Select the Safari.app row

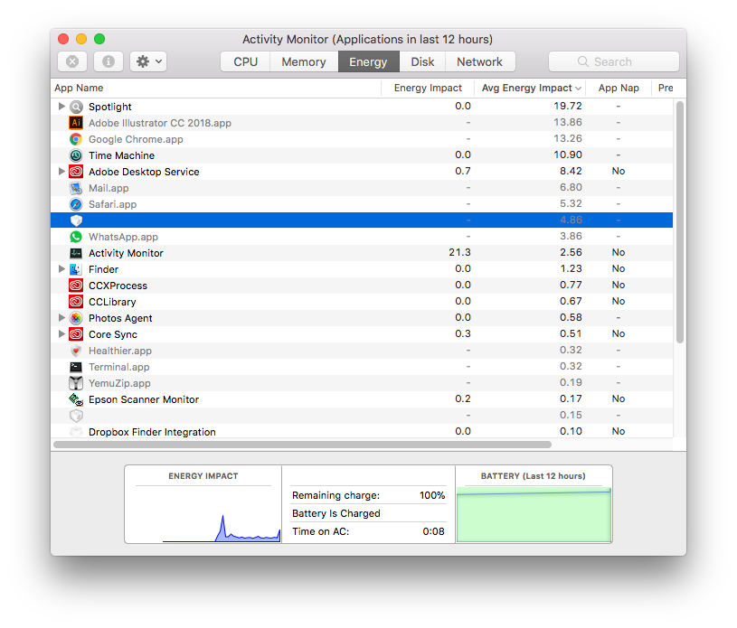pos(362,204)
